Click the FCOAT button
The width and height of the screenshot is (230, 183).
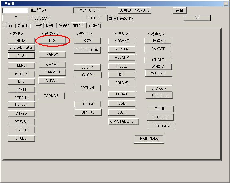coord(122,94)
